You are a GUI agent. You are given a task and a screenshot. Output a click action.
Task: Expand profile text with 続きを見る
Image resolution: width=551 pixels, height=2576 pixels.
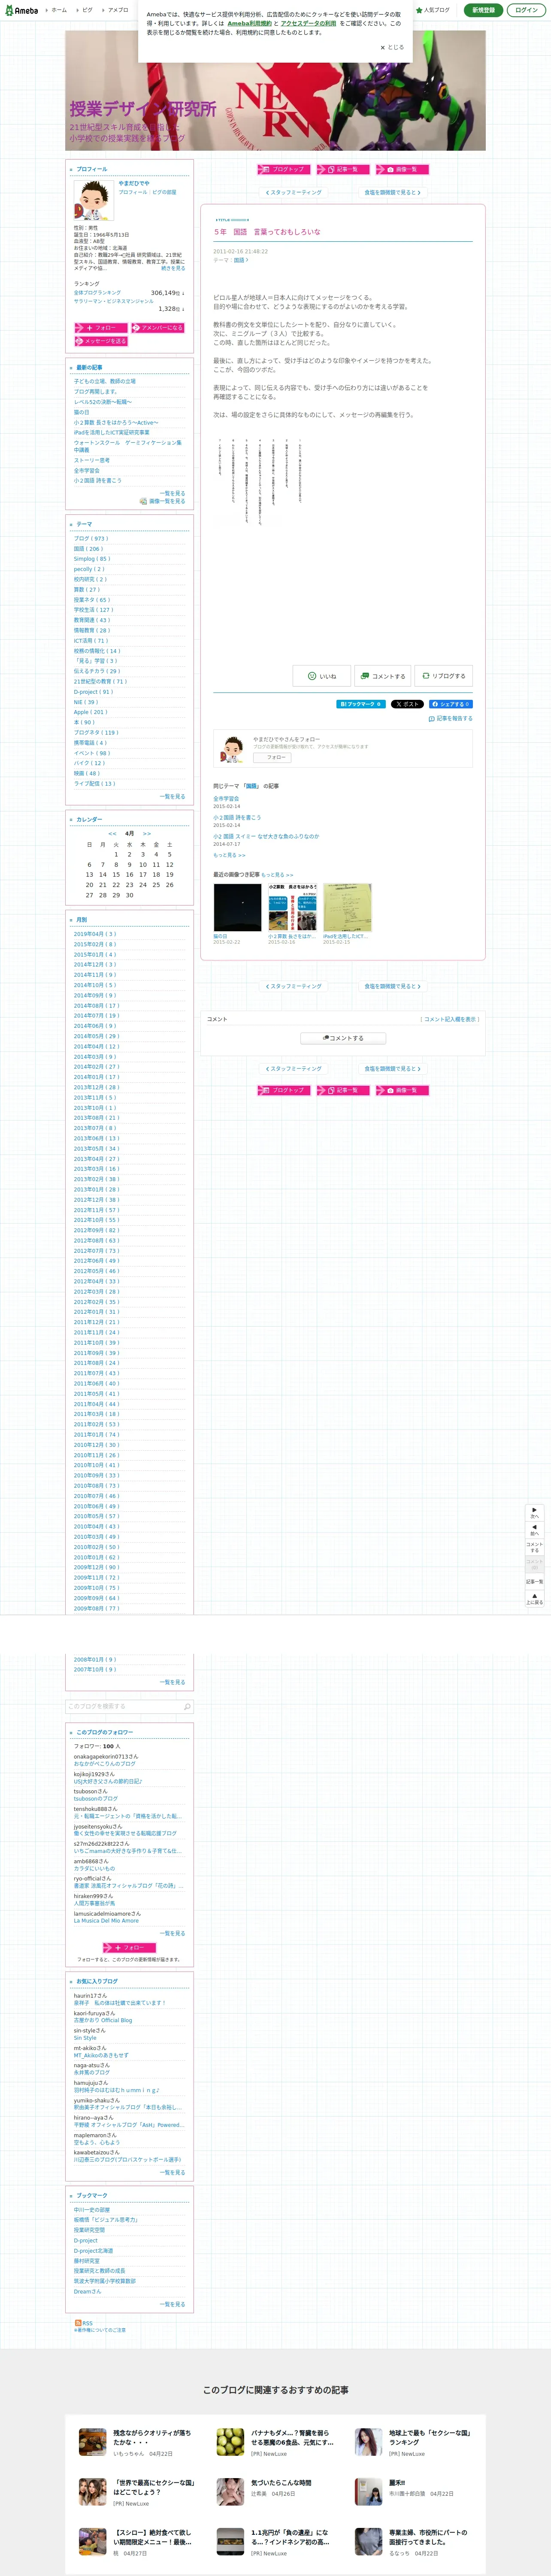click(x=173, y=268)
